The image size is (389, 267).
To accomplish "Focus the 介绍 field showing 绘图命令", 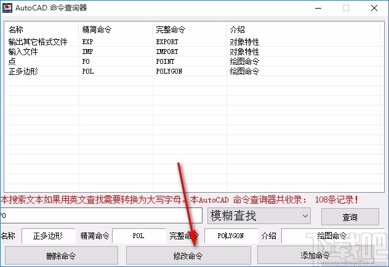I will point(332,236).
